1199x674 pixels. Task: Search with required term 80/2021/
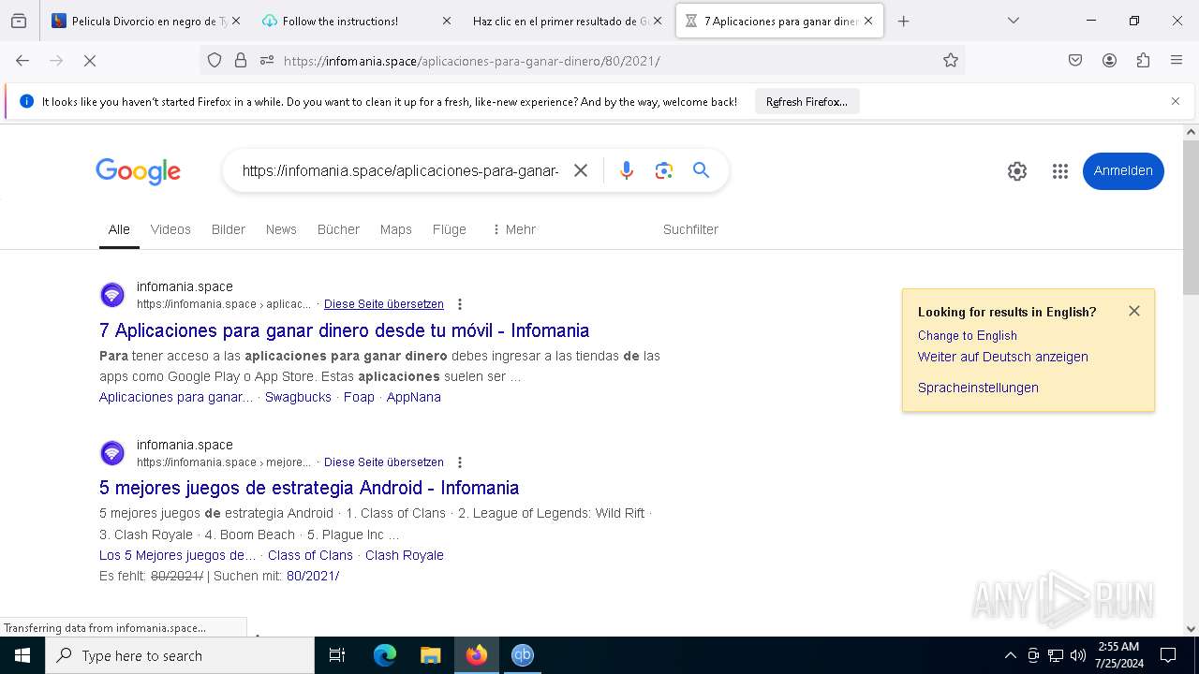click(x=313, y=576)
